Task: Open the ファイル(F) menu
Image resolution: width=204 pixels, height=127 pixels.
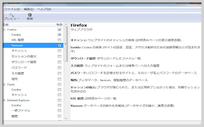Action: pos(12,9)
